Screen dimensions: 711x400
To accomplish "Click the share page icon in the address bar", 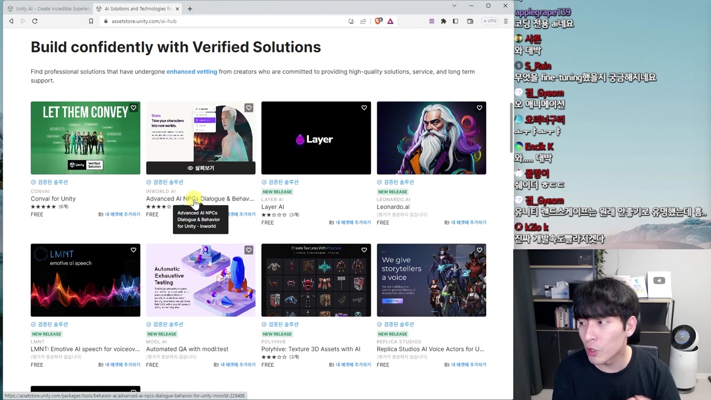I will pyautogui.click(x=363, y=21).
